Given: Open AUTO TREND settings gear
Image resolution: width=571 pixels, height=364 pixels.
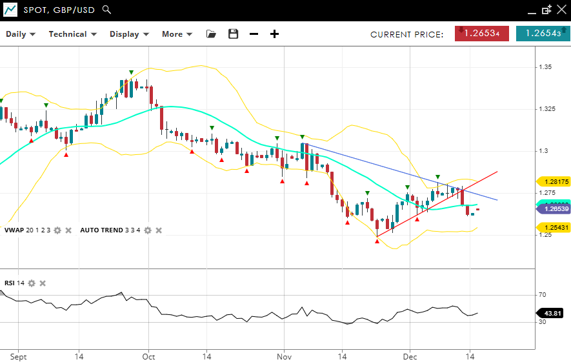Looking at the screenshot, I should (x=148, y=230).
